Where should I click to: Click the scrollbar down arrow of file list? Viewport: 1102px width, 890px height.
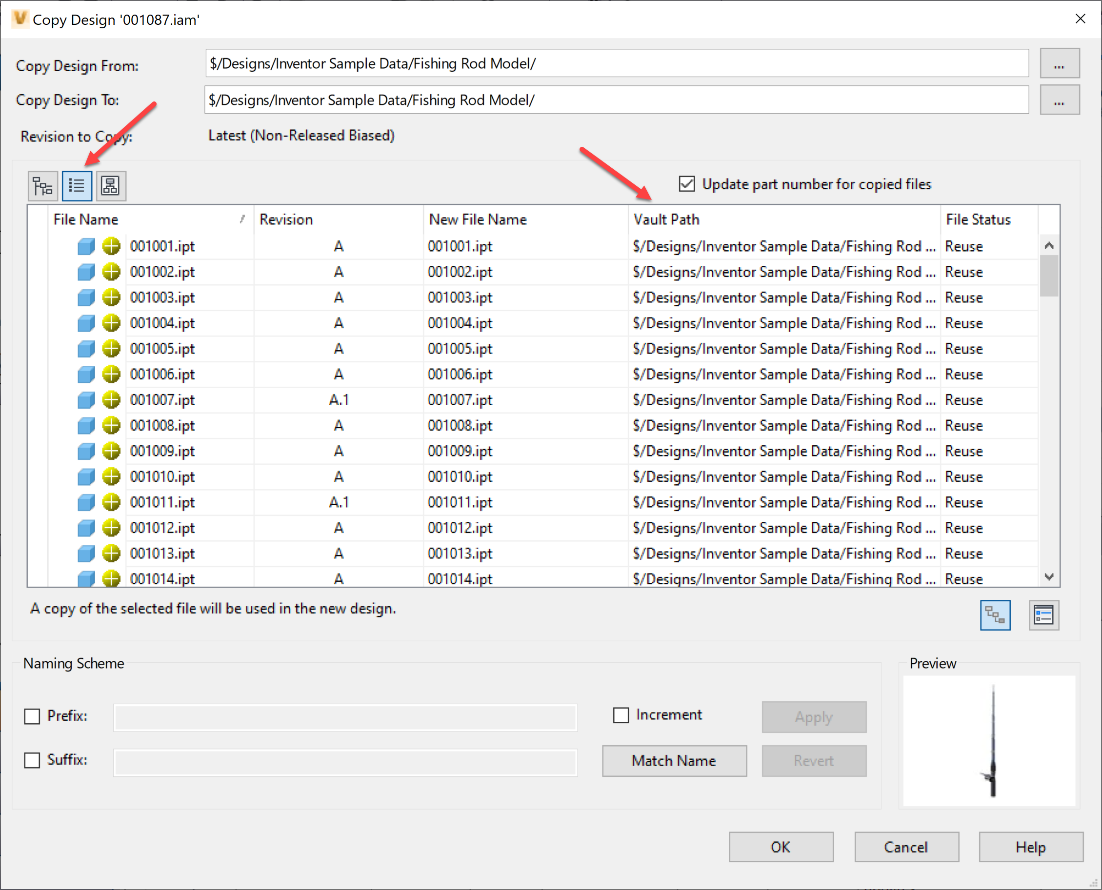coord(1049,577)
